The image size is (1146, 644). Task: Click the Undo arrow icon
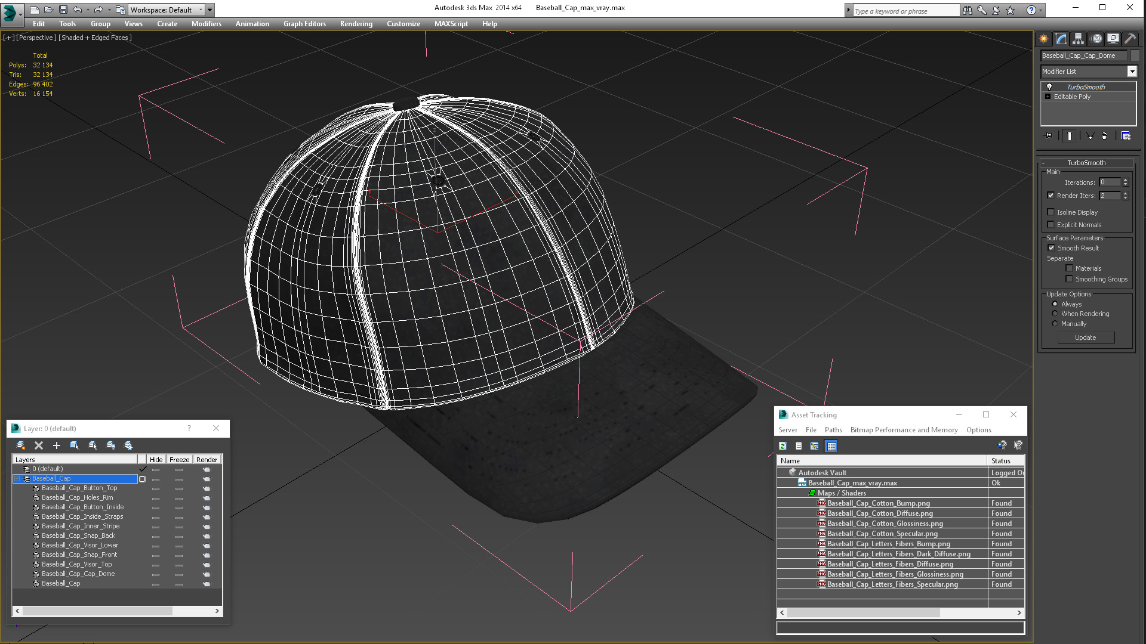(77, 10)
